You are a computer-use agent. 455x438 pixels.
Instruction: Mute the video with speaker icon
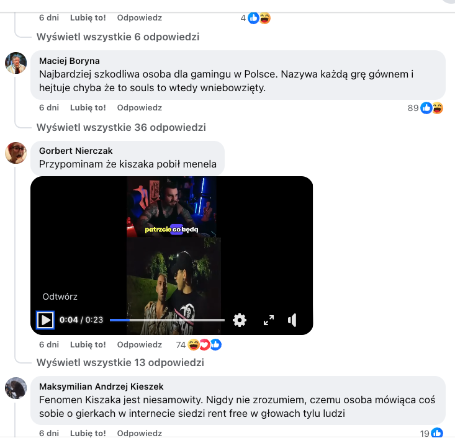click(x=292, y=320)
